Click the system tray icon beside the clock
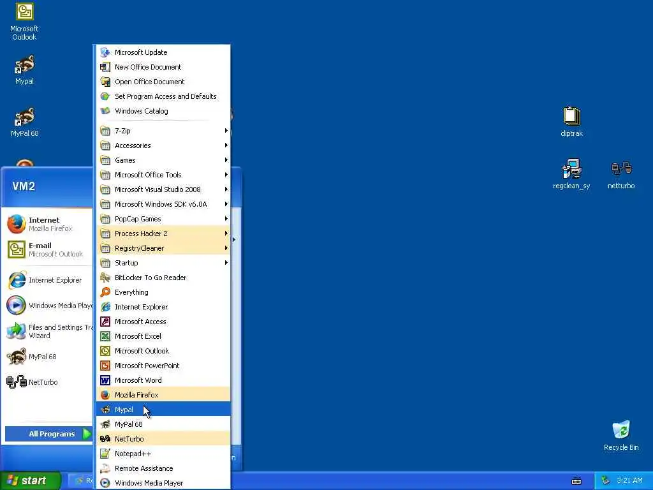Viewport: 653px width, 490px height. (606, 480)
